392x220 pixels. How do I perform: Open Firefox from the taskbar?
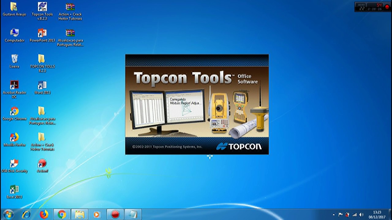click(x=44, y=215)
